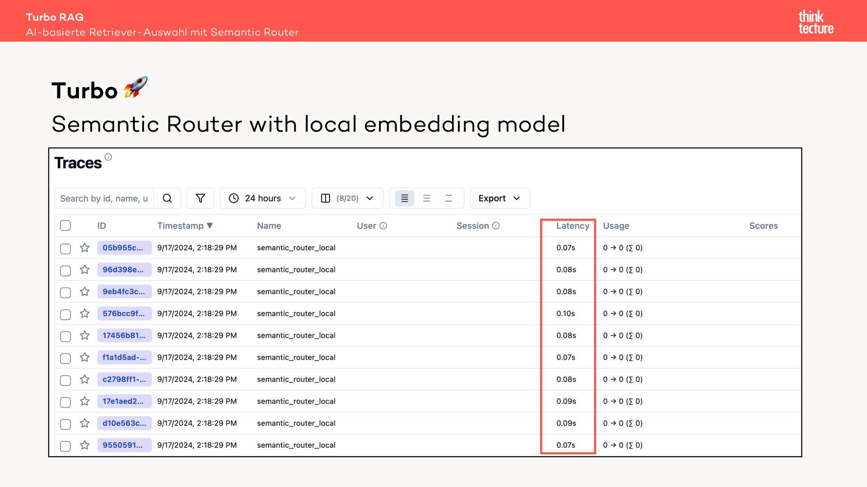Screen dimensions: 867x487
Task: Open the filter funnel icon
Action: [200, 198]
